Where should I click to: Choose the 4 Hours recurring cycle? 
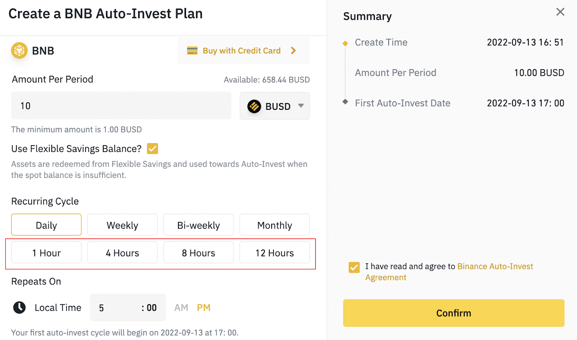(x=122, y=253)
